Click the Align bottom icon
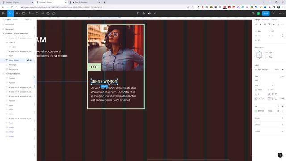Screen dimensions: 286x161 point(278,24)
